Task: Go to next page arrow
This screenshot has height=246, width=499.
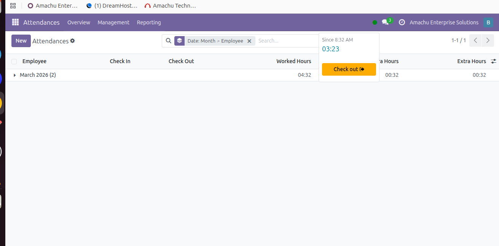Action: click(488, 41)
